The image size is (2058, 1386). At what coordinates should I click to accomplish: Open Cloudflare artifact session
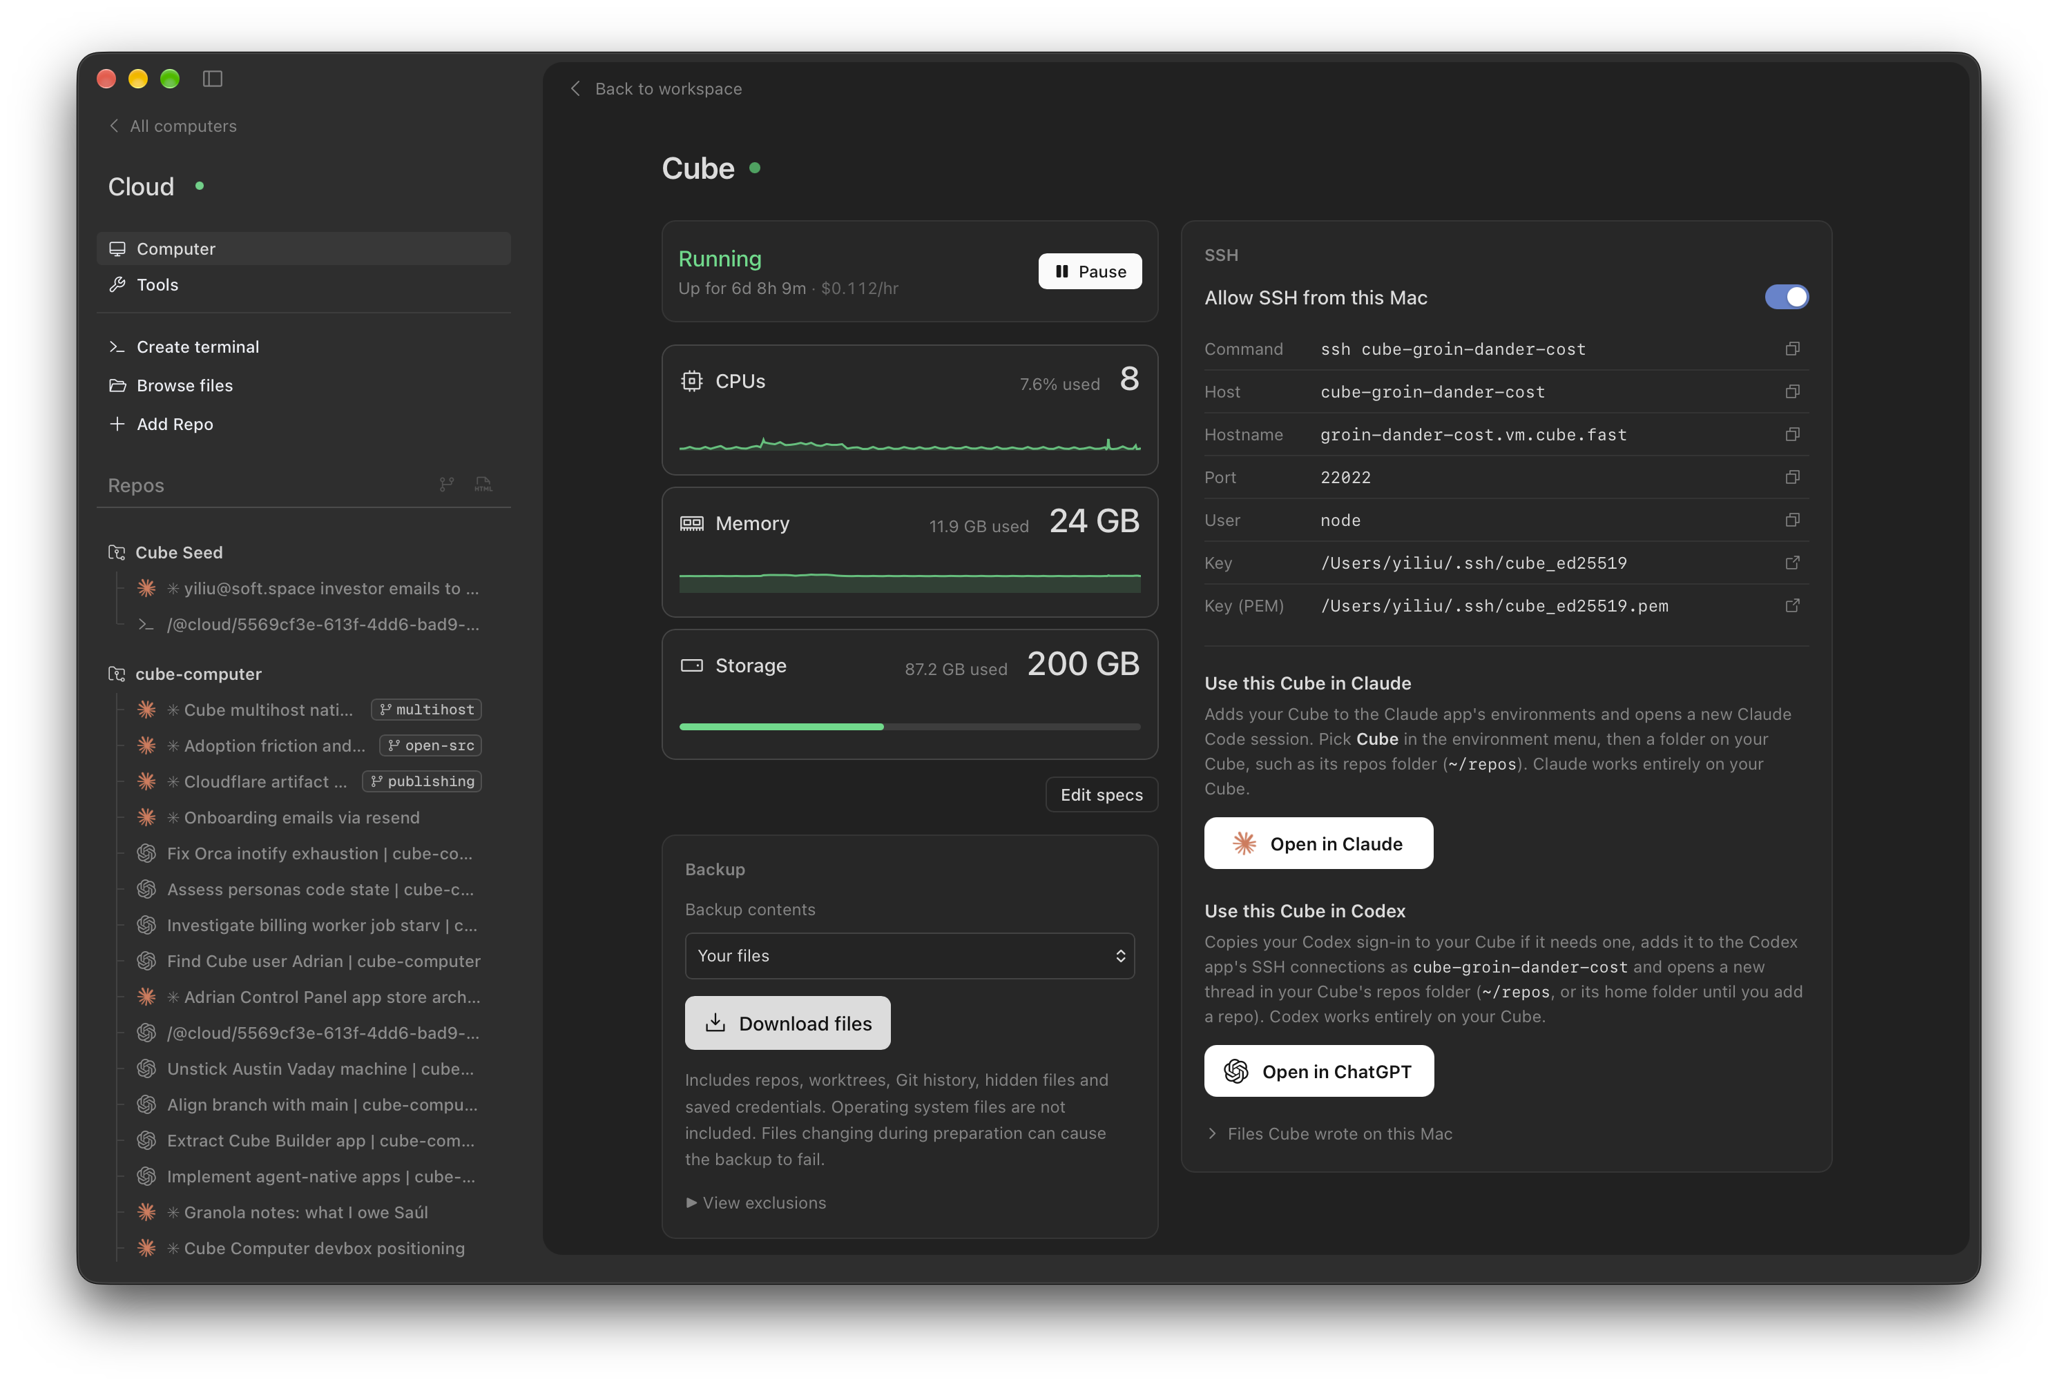[x=256, y=781]
